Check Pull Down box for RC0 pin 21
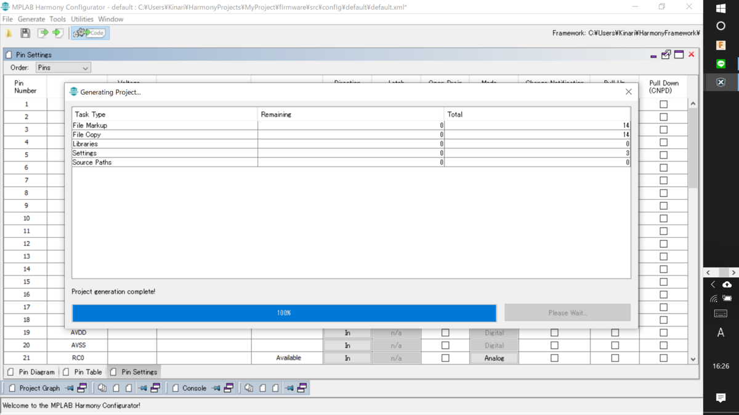This screenshot has width=739, height=415. (663, 358)
